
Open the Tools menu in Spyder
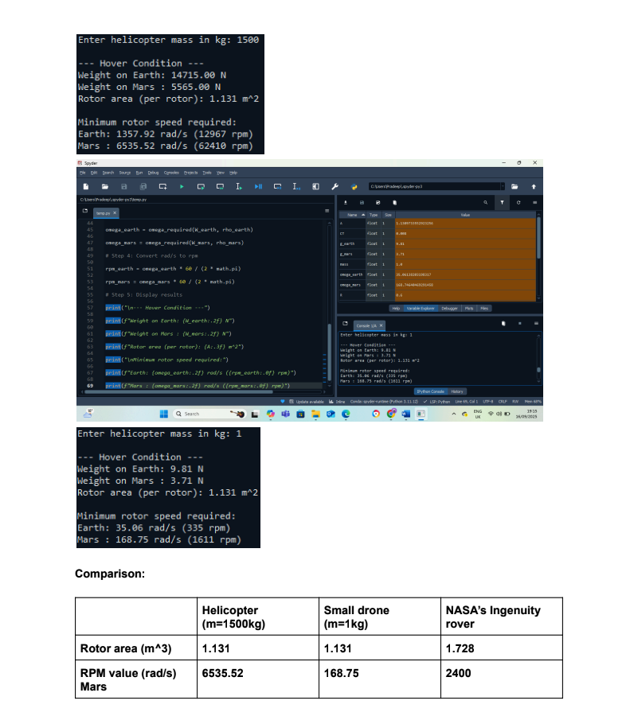pos(207,173)
